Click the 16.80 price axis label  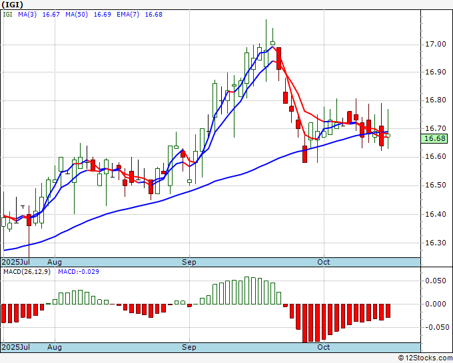(x=436, y=100)
